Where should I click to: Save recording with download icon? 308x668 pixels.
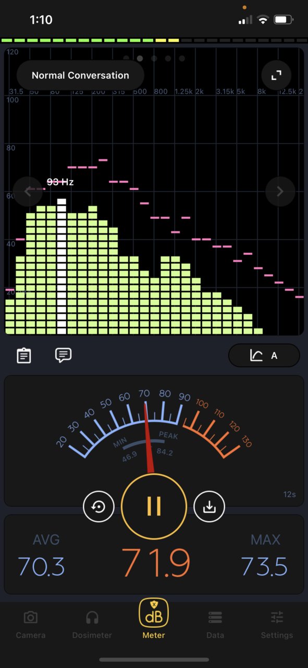[x=209, y=507]
